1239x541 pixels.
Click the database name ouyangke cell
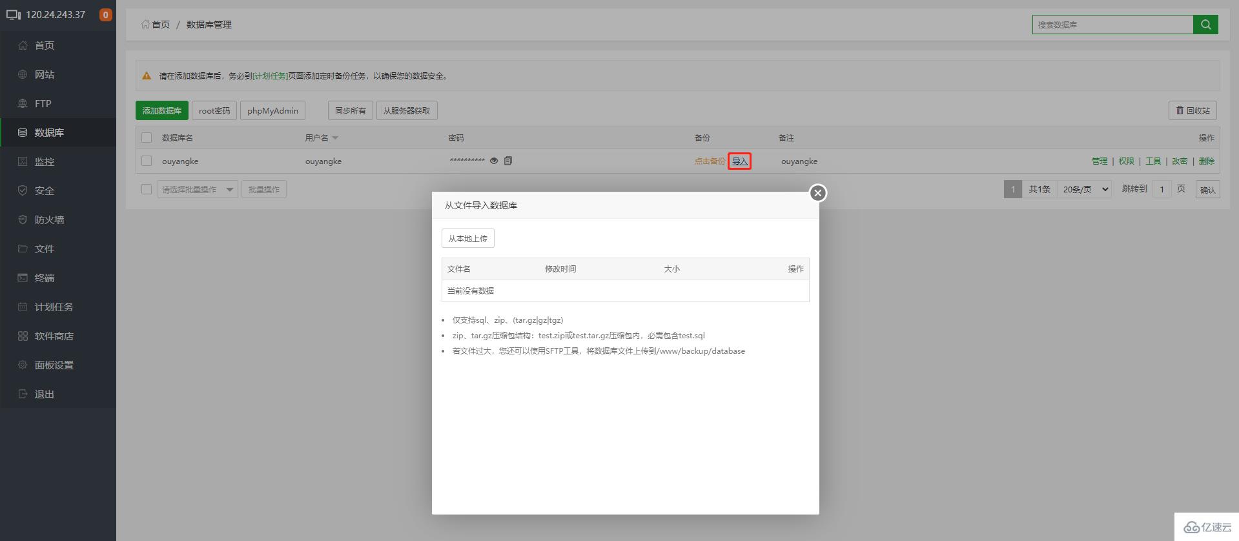click(x=180, y=161)
